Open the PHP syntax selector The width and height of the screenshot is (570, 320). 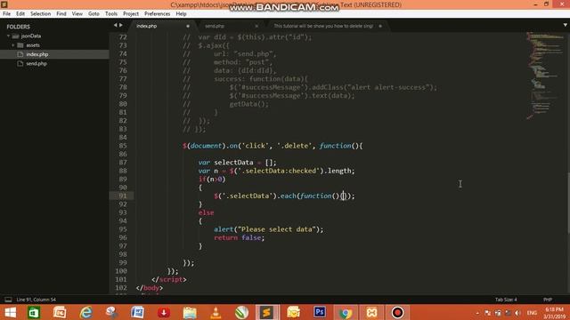point(548,300)
